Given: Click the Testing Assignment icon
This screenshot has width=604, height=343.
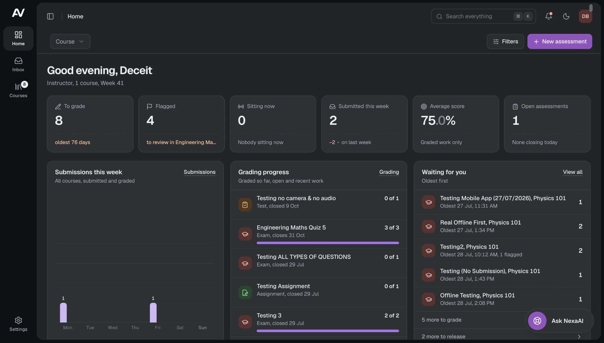Looking at the screenshot, I should click(245, 293).
